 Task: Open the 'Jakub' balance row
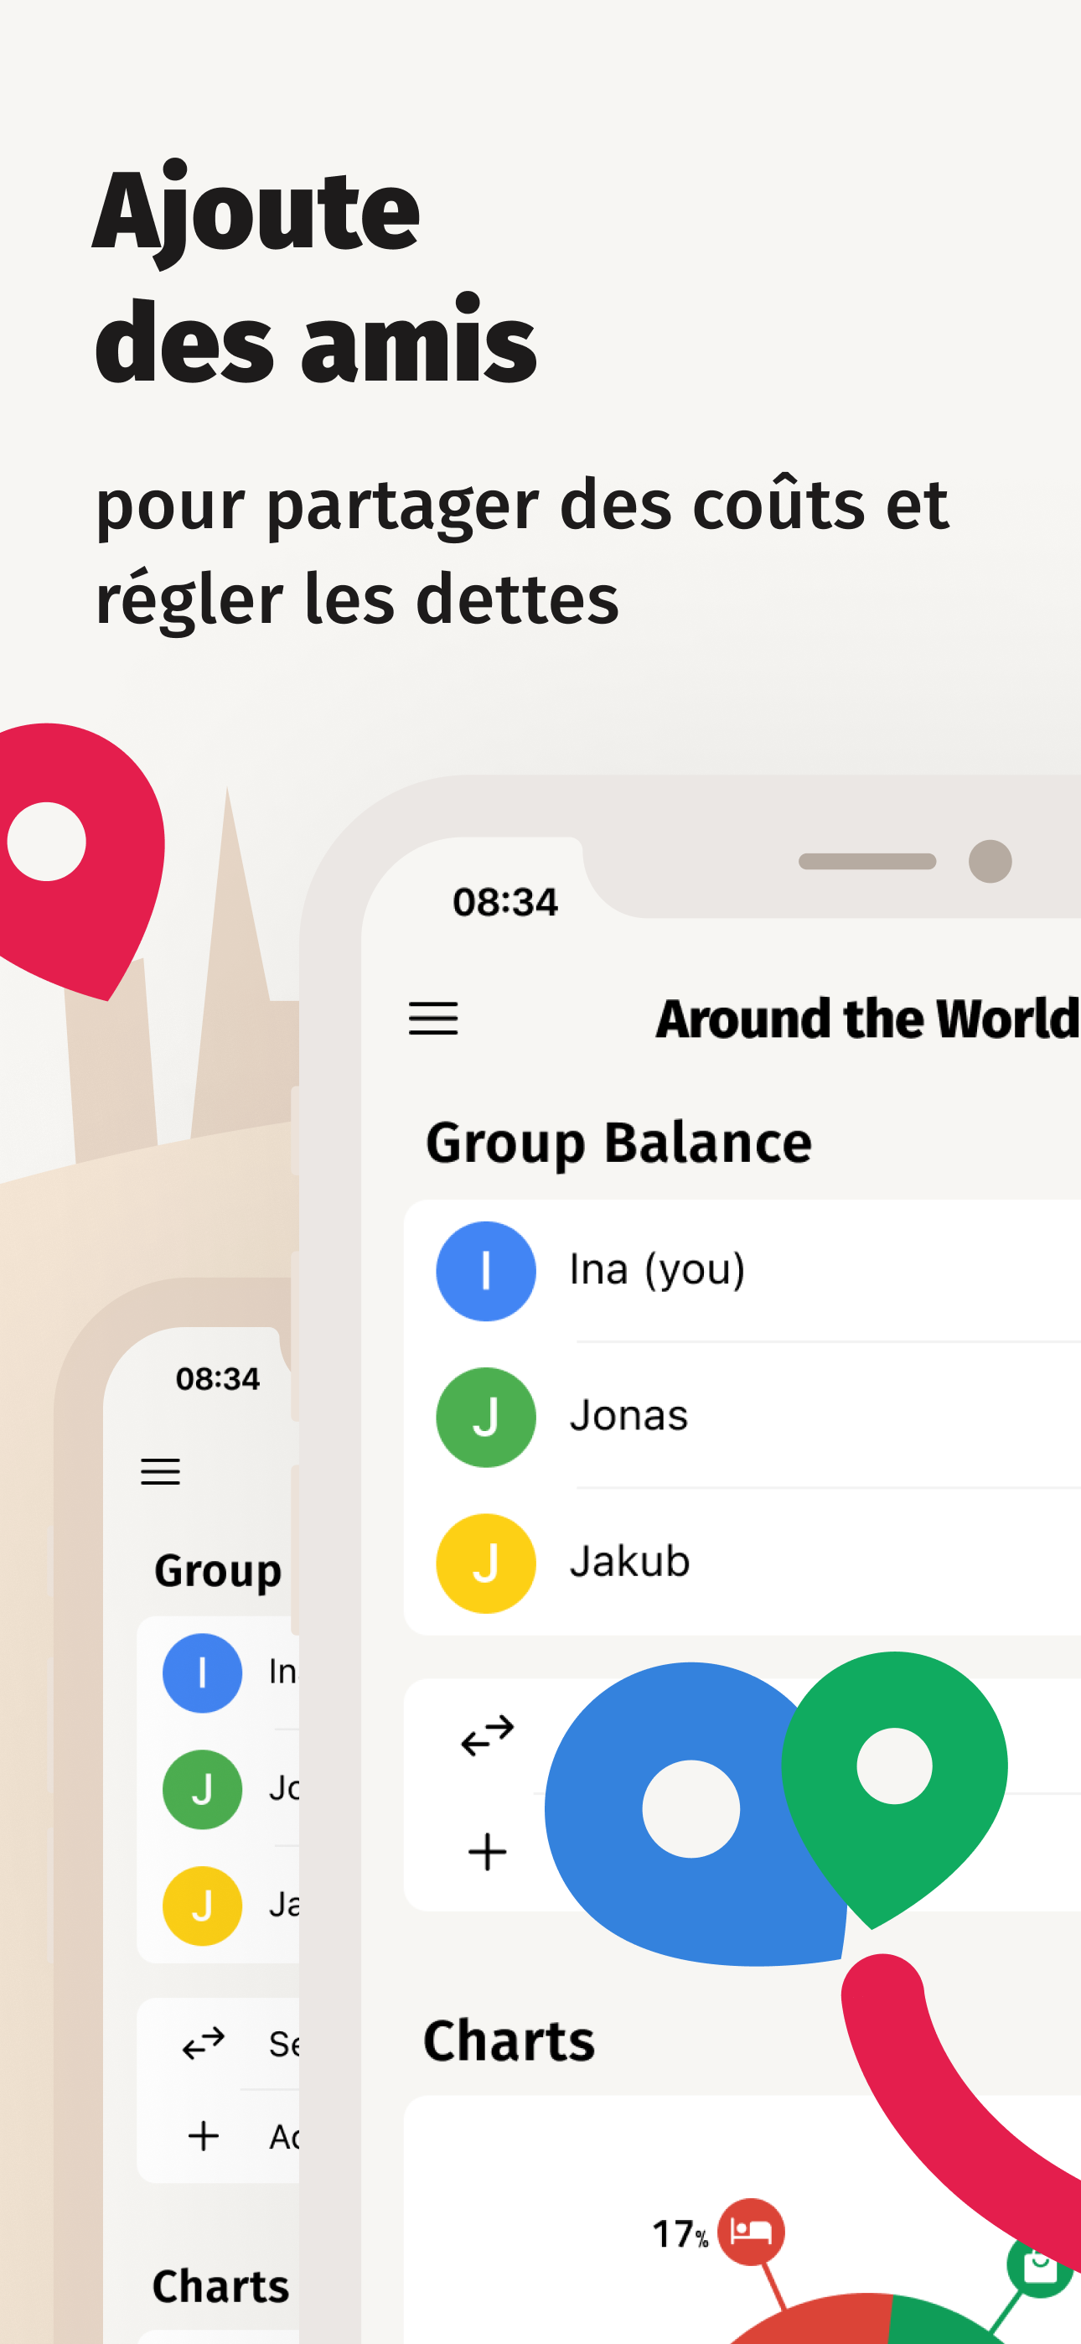pos(742,1563)
